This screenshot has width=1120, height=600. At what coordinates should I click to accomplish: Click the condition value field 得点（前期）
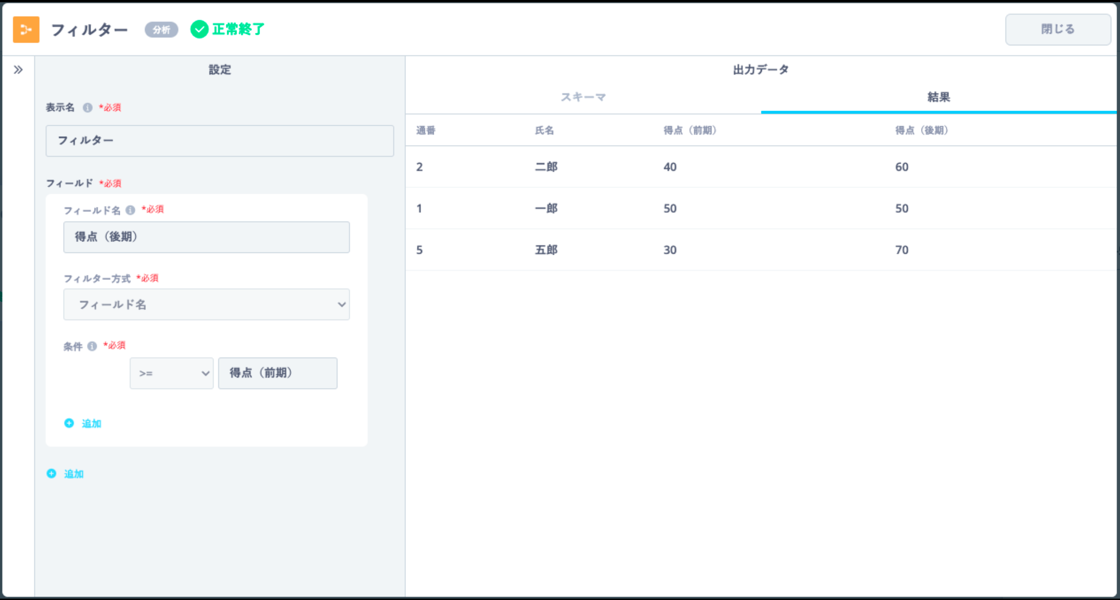pos(277,373)
